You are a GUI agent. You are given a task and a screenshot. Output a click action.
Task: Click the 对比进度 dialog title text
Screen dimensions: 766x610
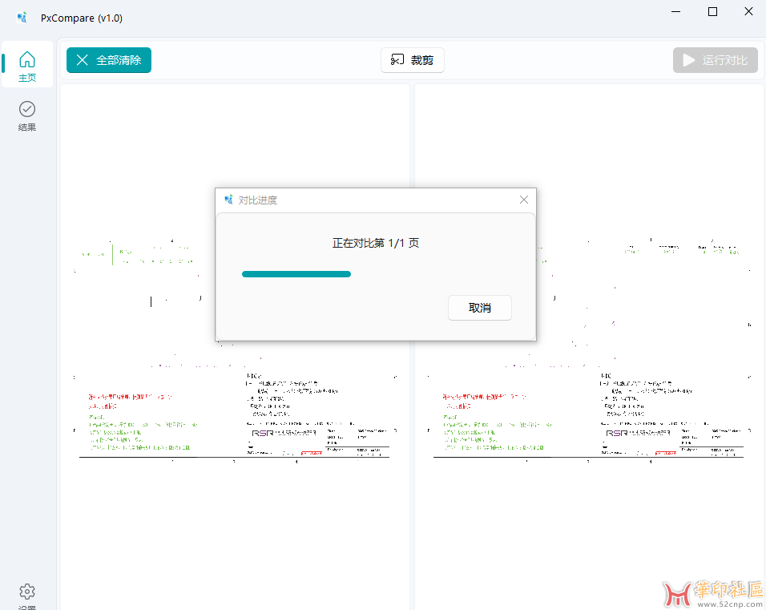[258, 200]
